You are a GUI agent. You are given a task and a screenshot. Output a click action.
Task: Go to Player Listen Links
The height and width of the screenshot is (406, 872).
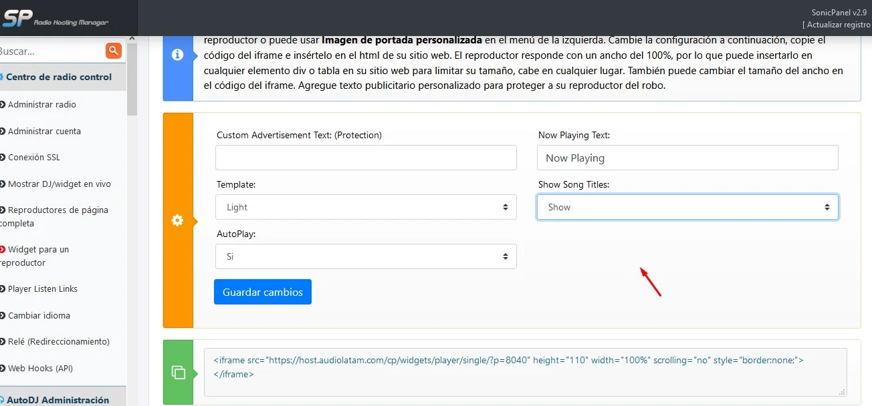[x=42, y=289]
